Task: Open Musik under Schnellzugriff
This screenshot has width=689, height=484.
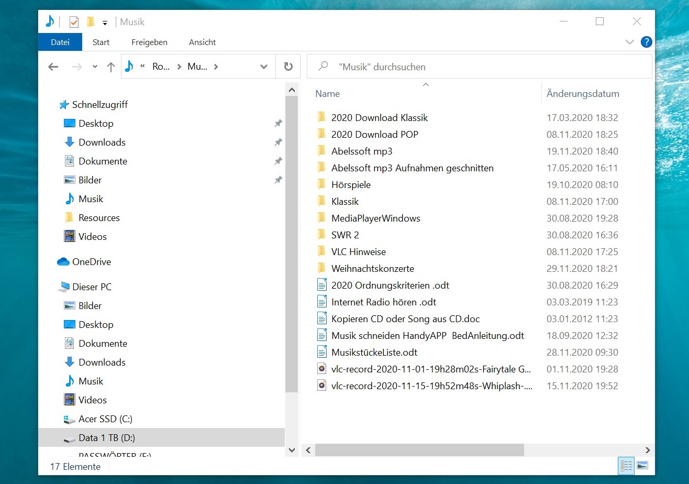Action: click(x=91, y=199)
